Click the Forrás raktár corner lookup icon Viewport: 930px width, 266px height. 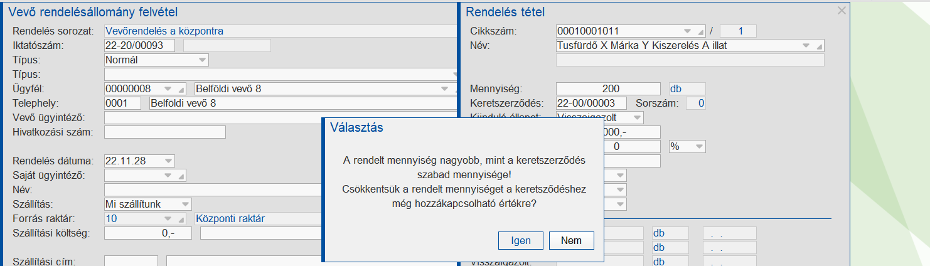pyautogui.click(x=182, y=219)
